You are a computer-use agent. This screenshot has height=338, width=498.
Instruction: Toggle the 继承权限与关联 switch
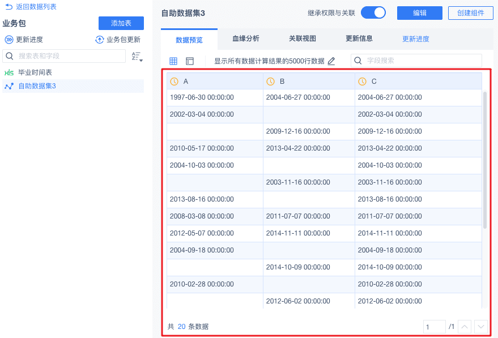click(373, 12)
